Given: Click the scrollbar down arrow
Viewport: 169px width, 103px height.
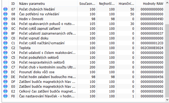Looking at the screenshot, I should point(167,100).
